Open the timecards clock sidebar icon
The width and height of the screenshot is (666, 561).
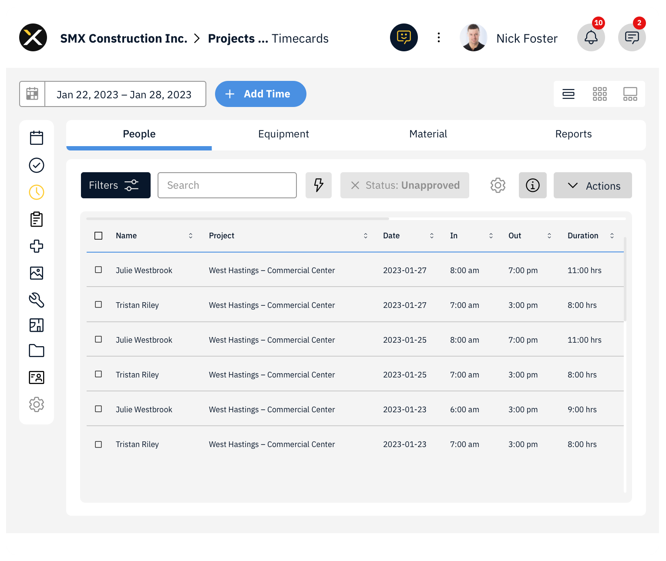point(37,192)
